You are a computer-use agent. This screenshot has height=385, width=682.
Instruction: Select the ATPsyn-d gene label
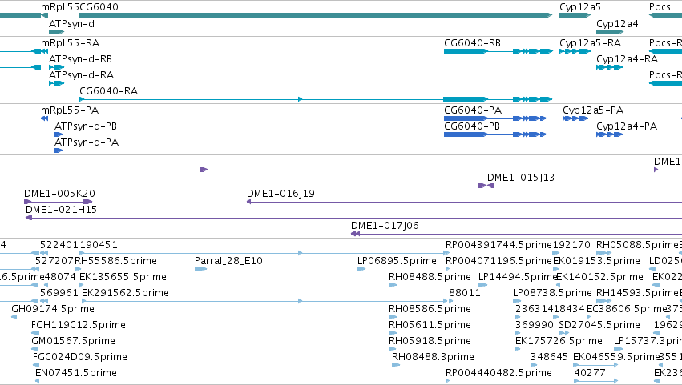click(x=71, y=24)
